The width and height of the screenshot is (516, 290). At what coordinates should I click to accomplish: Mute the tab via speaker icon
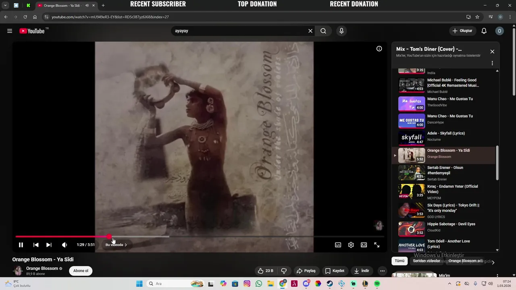point(87,6)
